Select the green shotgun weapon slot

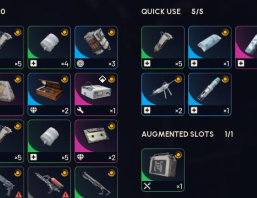(x=96, y=182)
